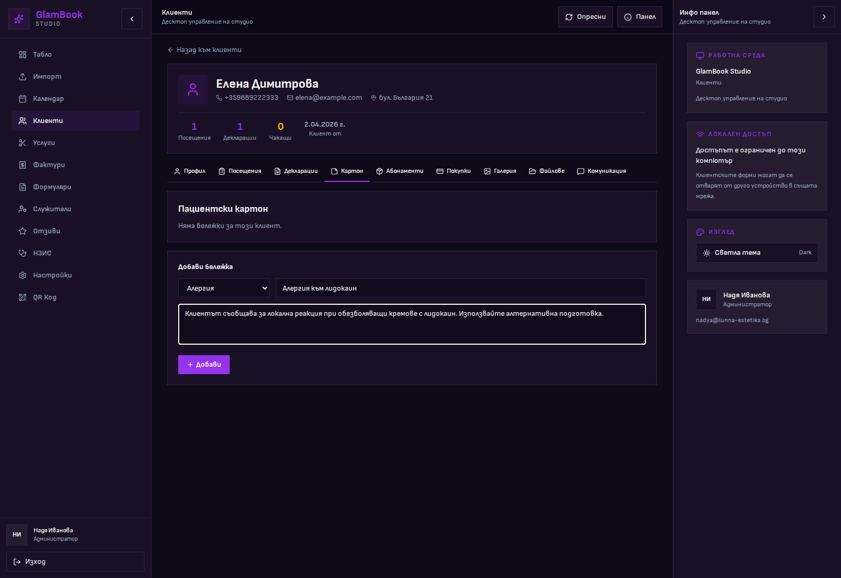Open the Алергия note type dropdown
Viewport: 841px width, 578px height.
(x=224, y=288)
